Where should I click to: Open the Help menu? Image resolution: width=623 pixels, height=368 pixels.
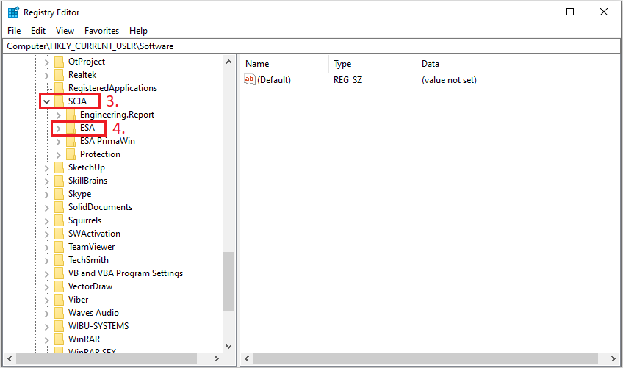(138, 31)
